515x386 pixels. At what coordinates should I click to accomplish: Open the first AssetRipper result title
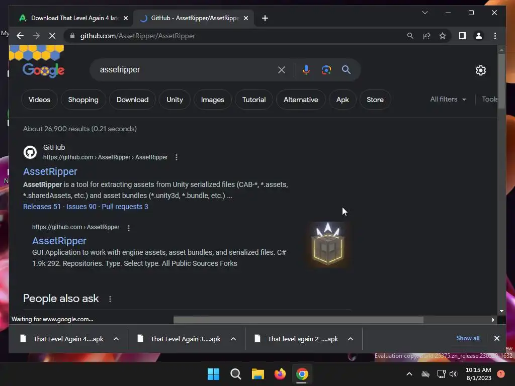pos(50,171)
